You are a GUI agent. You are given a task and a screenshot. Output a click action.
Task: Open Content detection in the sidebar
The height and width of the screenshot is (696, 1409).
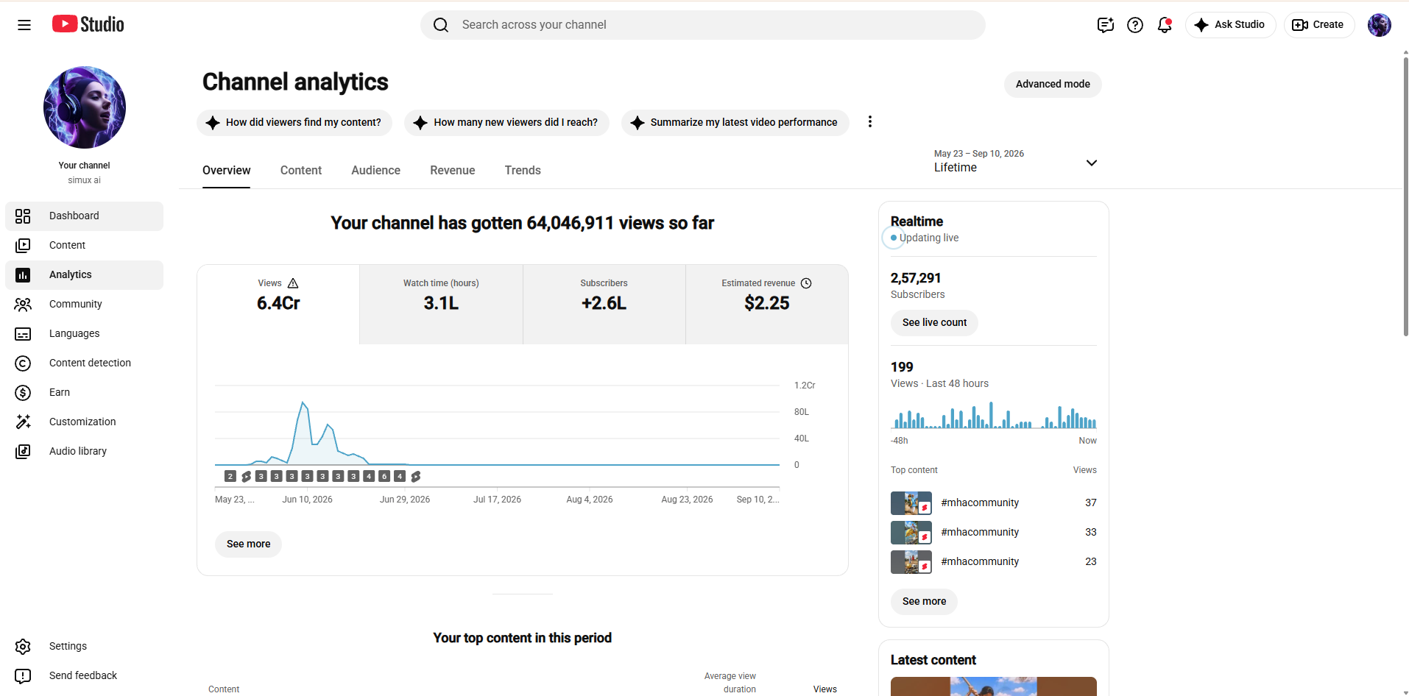click(84, 363)
